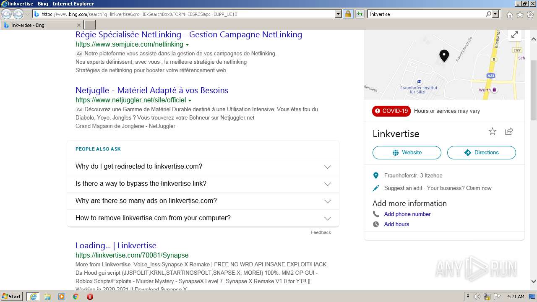Start search with the magnifier icon
This screenshot has height=302, width=537.
tap(488, 14)
